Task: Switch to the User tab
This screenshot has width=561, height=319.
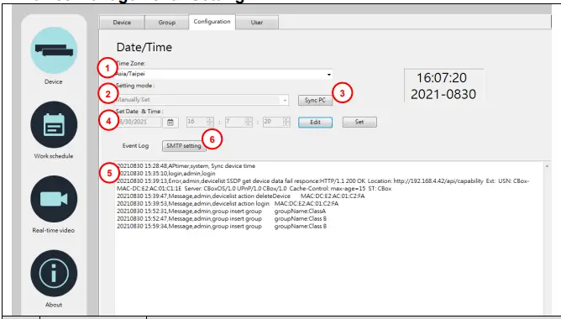Action: pos(256,22)
